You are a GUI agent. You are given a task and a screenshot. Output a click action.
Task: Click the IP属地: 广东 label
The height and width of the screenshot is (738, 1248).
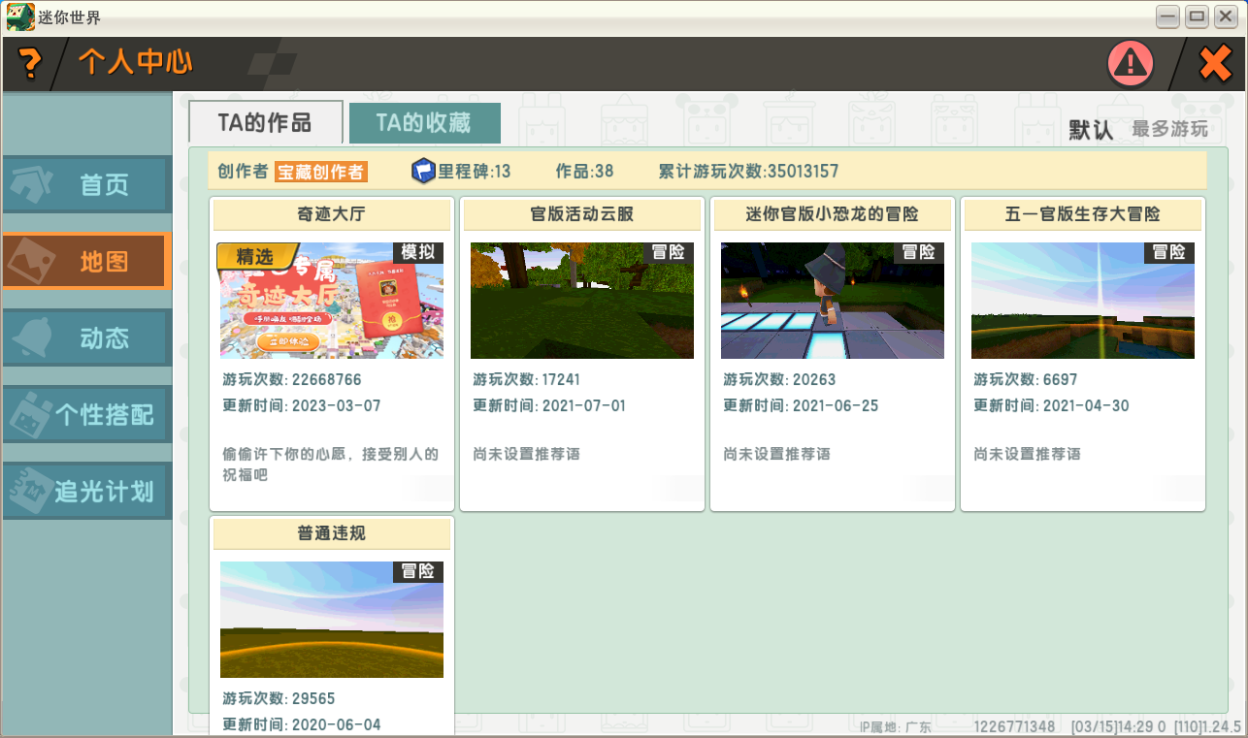pyautogui.click(x=895, y=726)
